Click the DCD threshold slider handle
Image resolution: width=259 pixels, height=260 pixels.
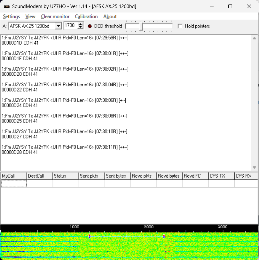click(141, 26)
